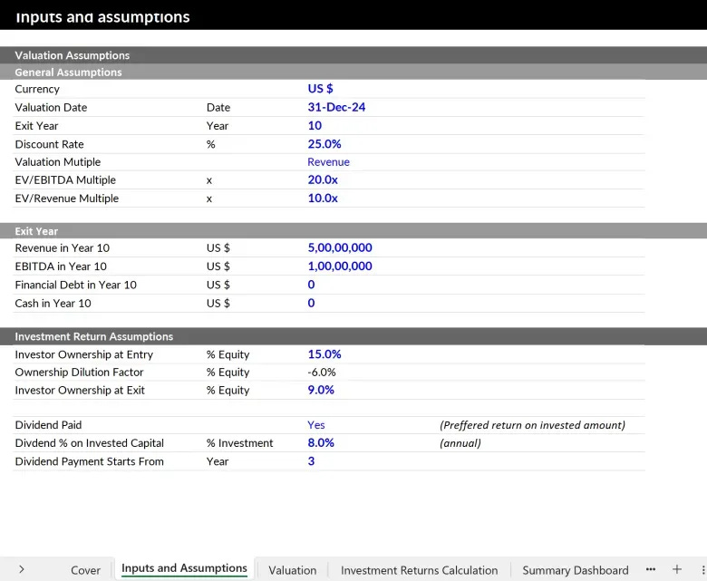
Task: Click the Inputs and assumptions title bar
Action: [353, 15]
